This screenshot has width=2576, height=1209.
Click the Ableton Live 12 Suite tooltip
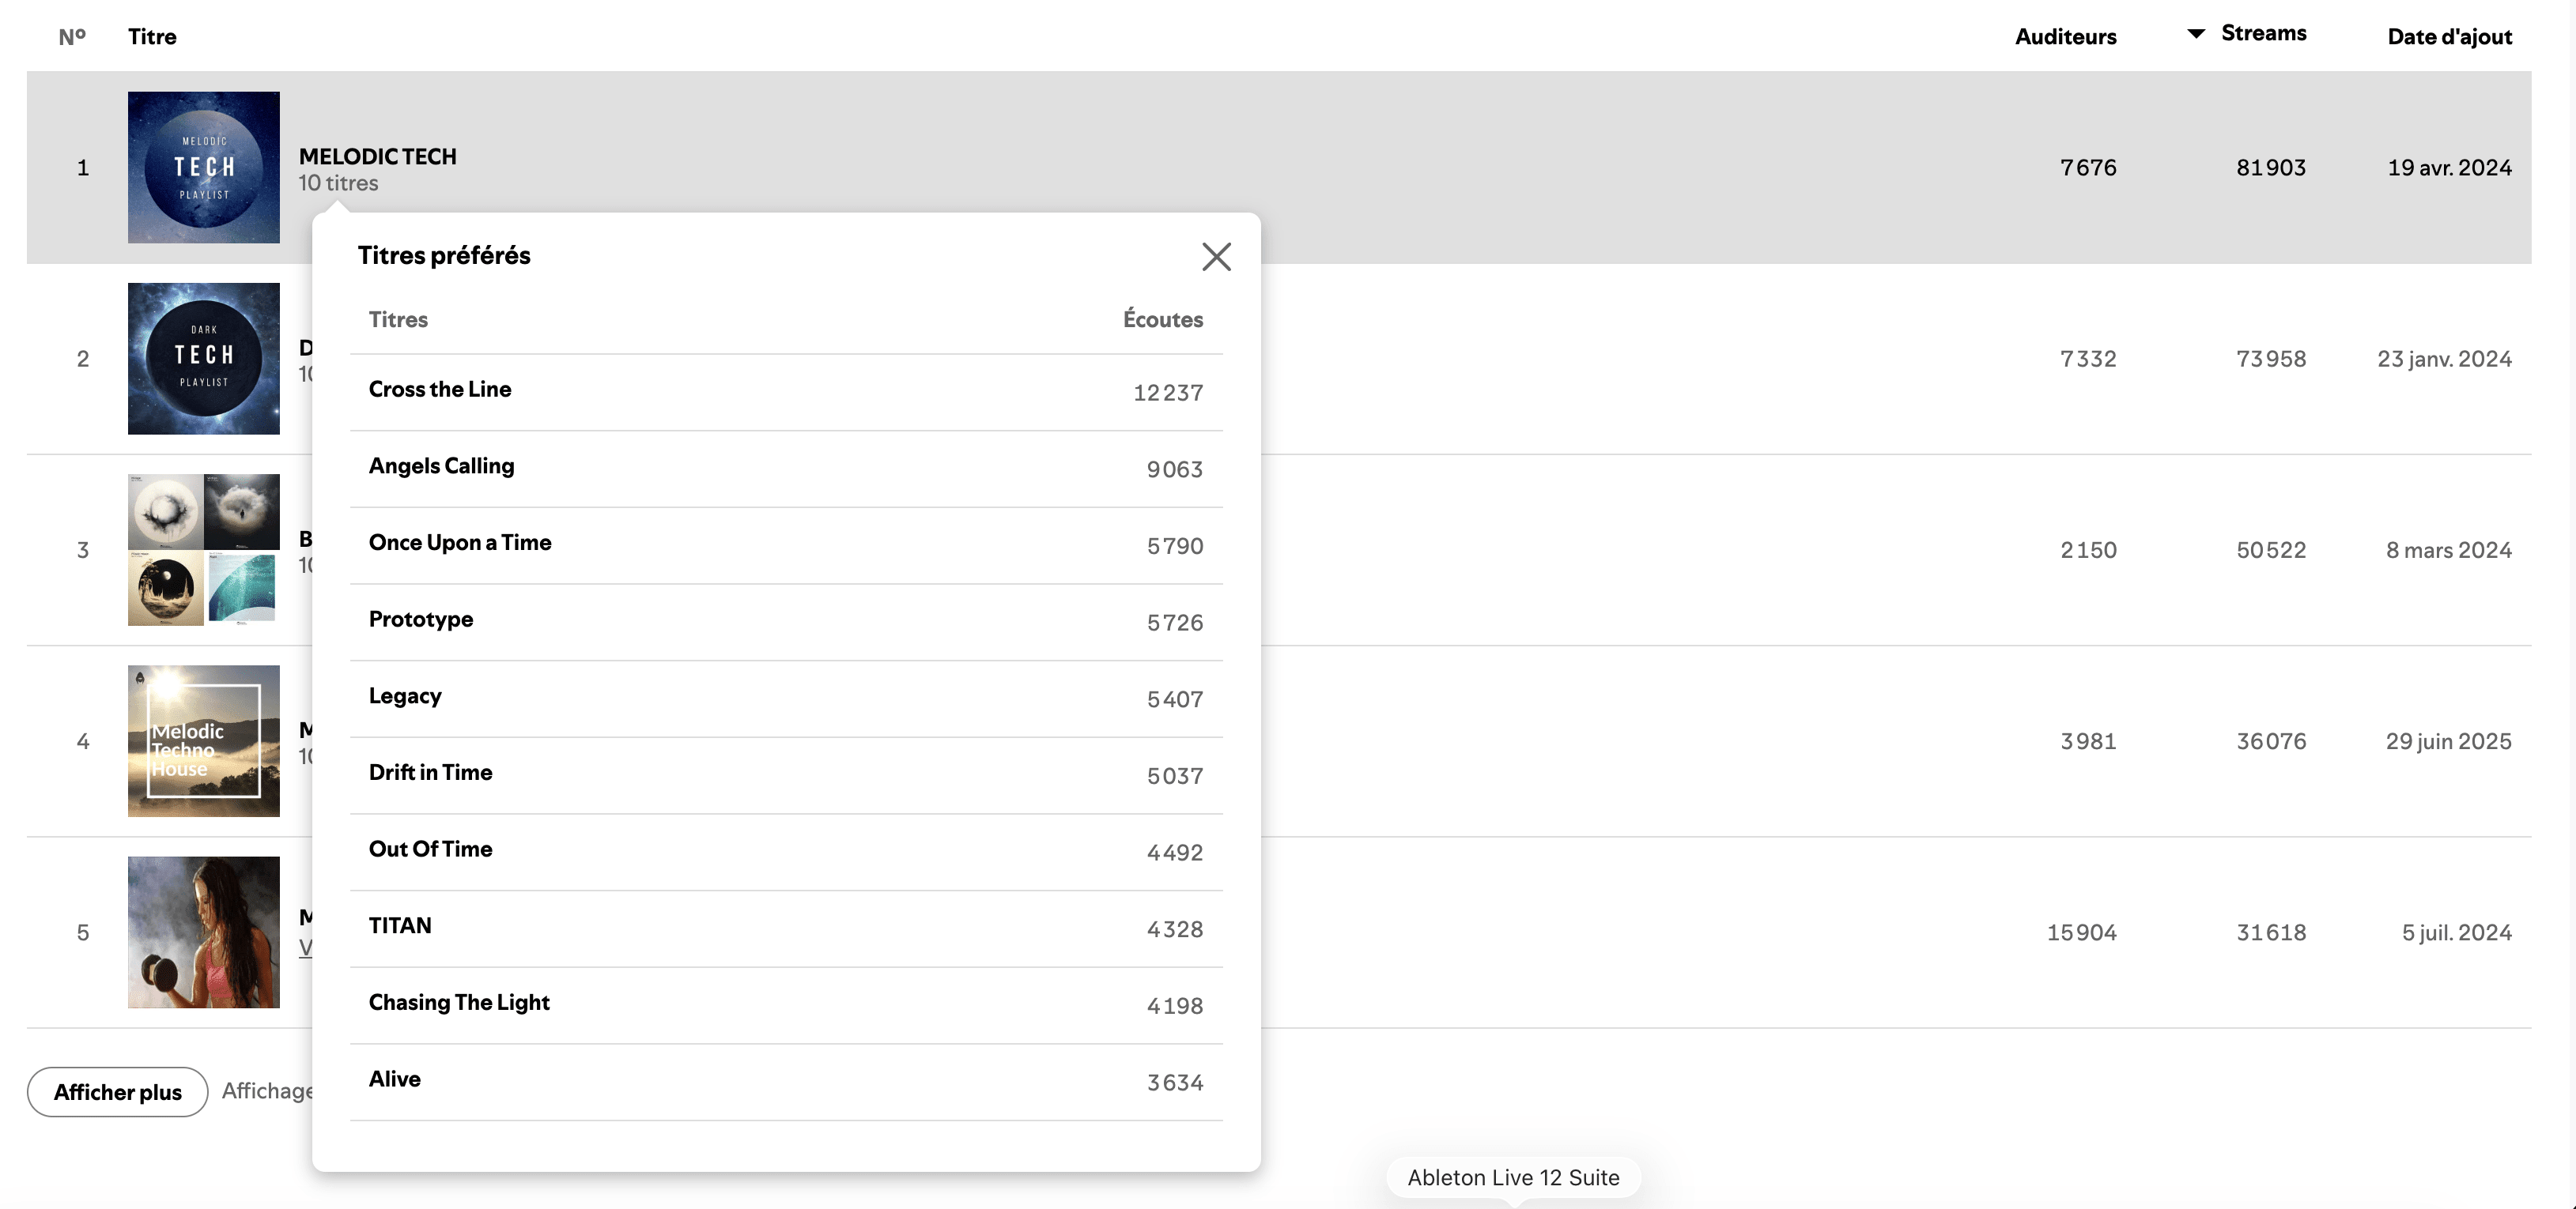click(x=1513, y=1177)
